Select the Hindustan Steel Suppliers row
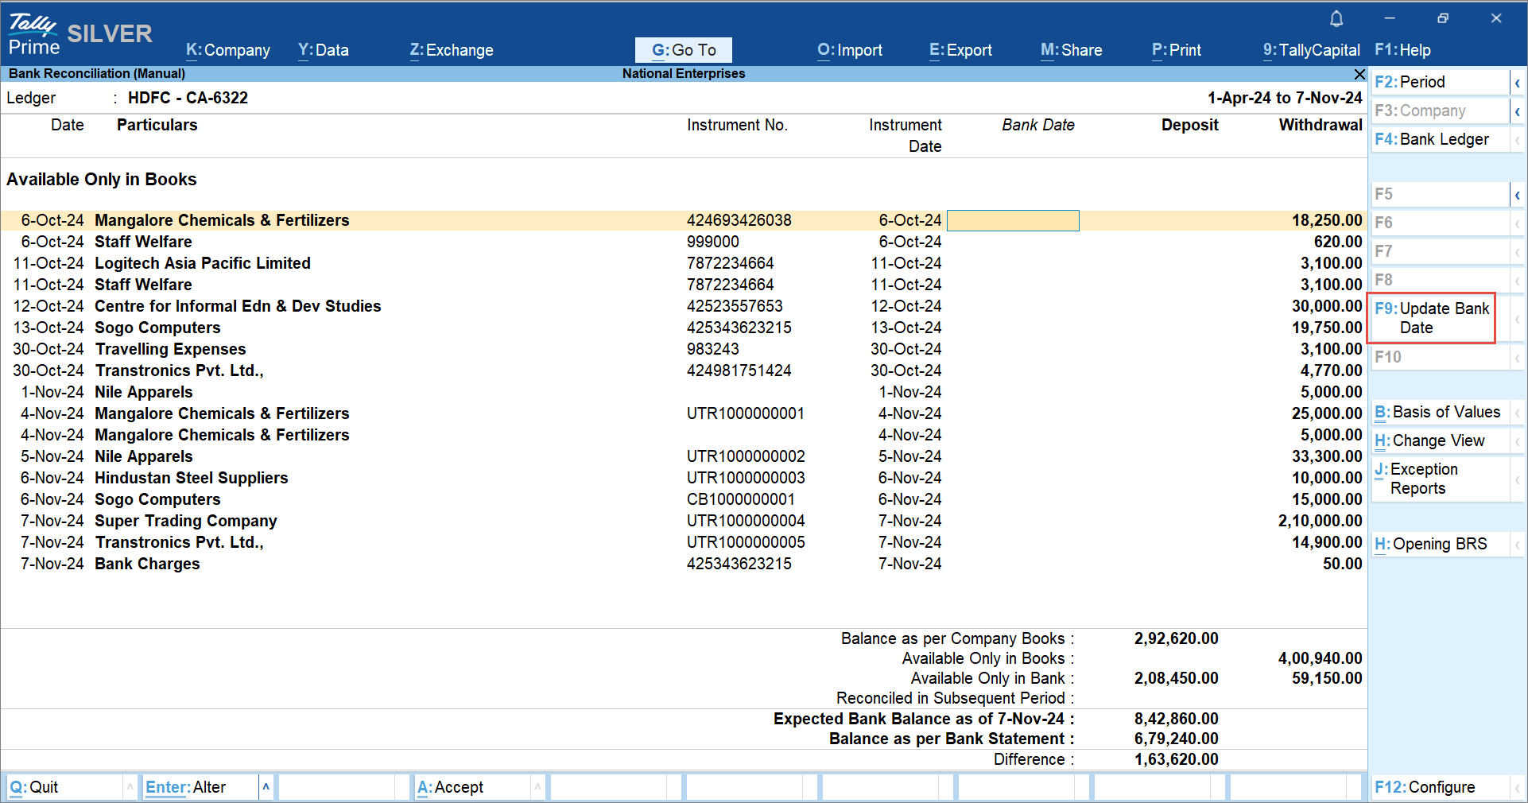 tap(684, 478)
